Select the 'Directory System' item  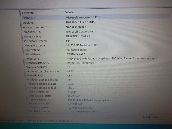(39, 107)
